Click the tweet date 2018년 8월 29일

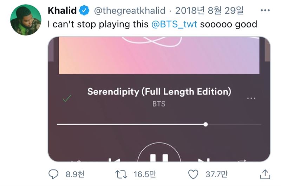210,11
